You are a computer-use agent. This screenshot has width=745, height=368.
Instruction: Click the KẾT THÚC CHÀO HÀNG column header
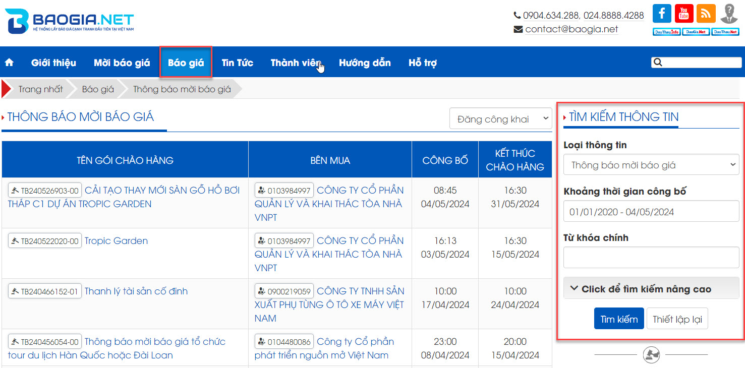tap(515, 160)
